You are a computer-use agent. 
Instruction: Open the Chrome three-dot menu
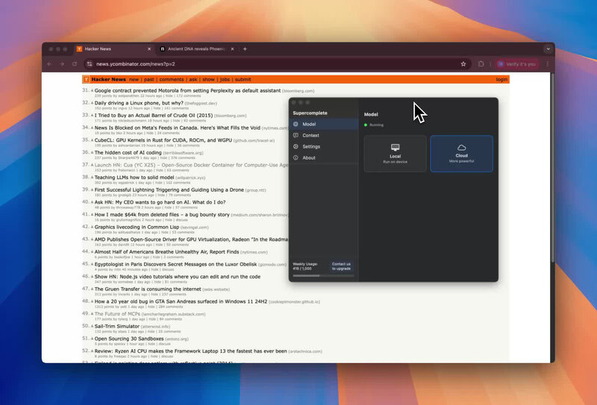pos(548,64)
